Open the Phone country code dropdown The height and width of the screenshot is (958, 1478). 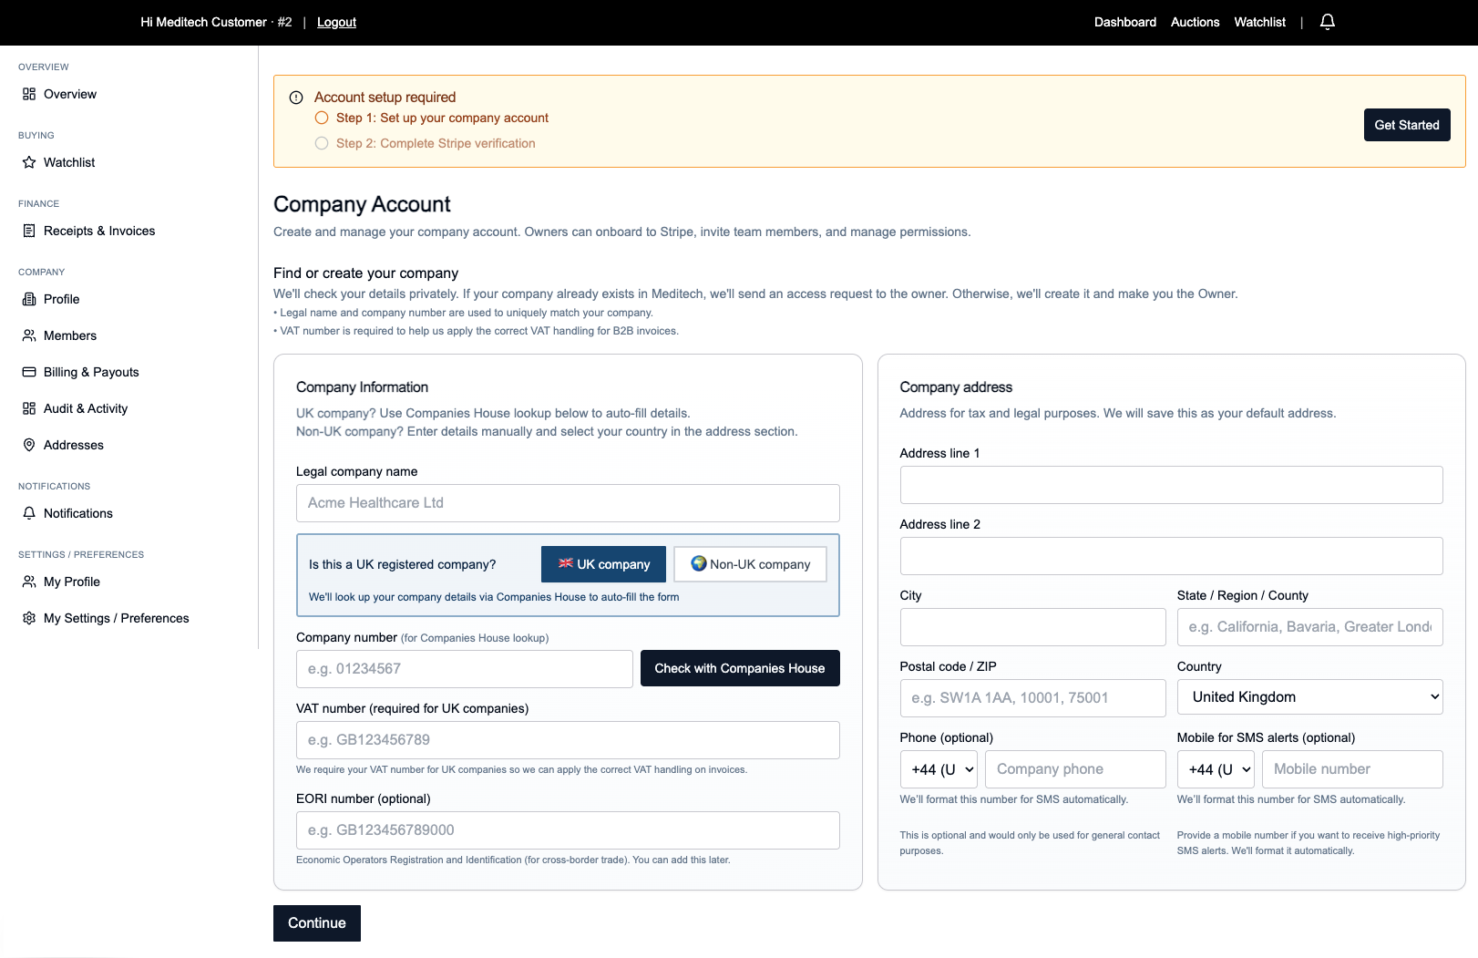click(939, 769)
